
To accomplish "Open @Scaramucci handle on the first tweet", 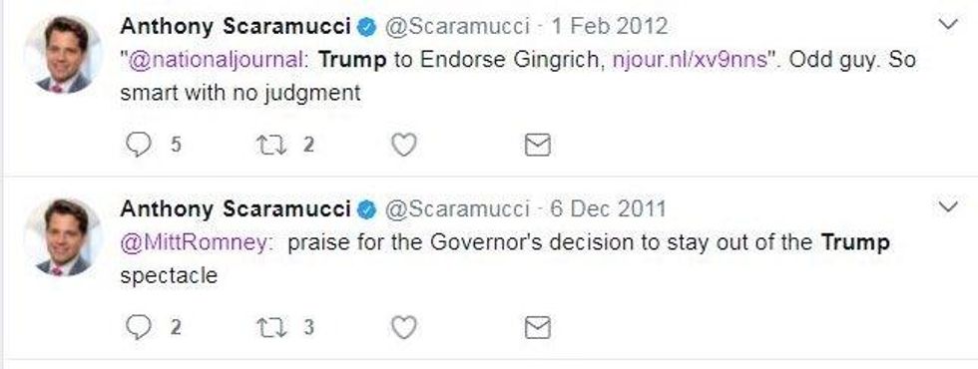I will 457,27.
